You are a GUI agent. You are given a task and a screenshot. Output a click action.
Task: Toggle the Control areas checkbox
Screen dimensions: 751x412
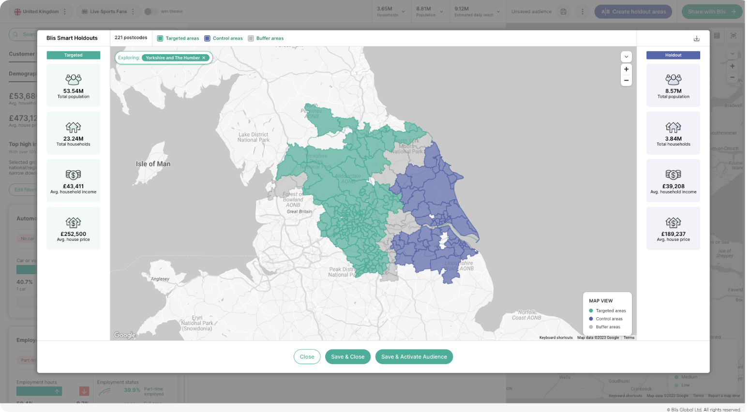click(x=207, y=38)
